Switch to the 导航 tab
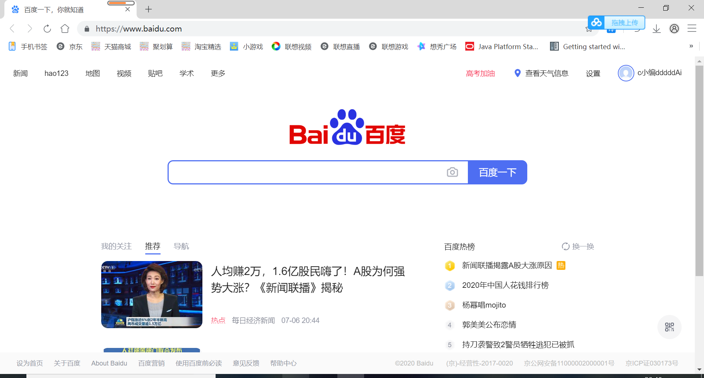704x378 pixels. pyautogui.click(x=181, y=246)
